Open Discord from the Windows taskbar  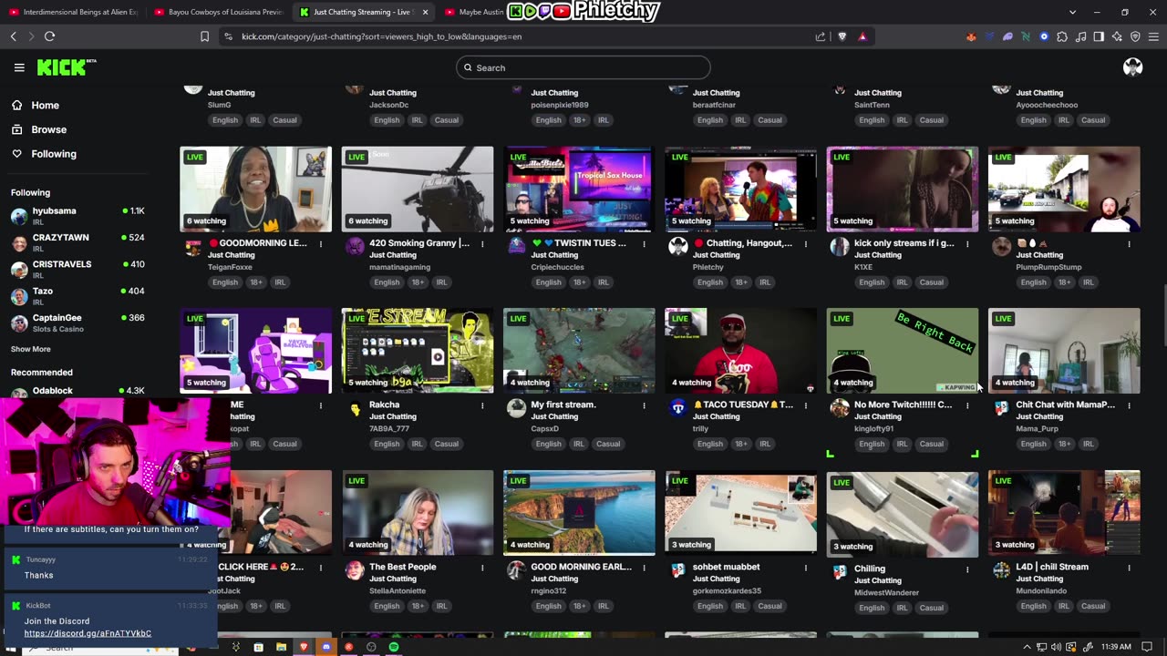point(325,647)
